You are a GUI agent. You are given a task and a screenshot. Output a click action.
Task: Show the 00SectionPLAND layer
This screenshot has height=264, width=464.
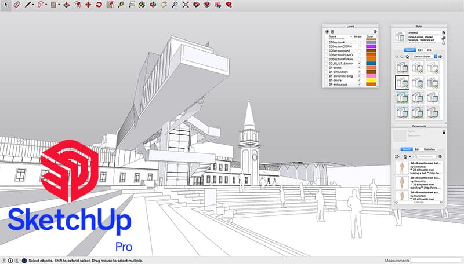[x=359, y=55]
